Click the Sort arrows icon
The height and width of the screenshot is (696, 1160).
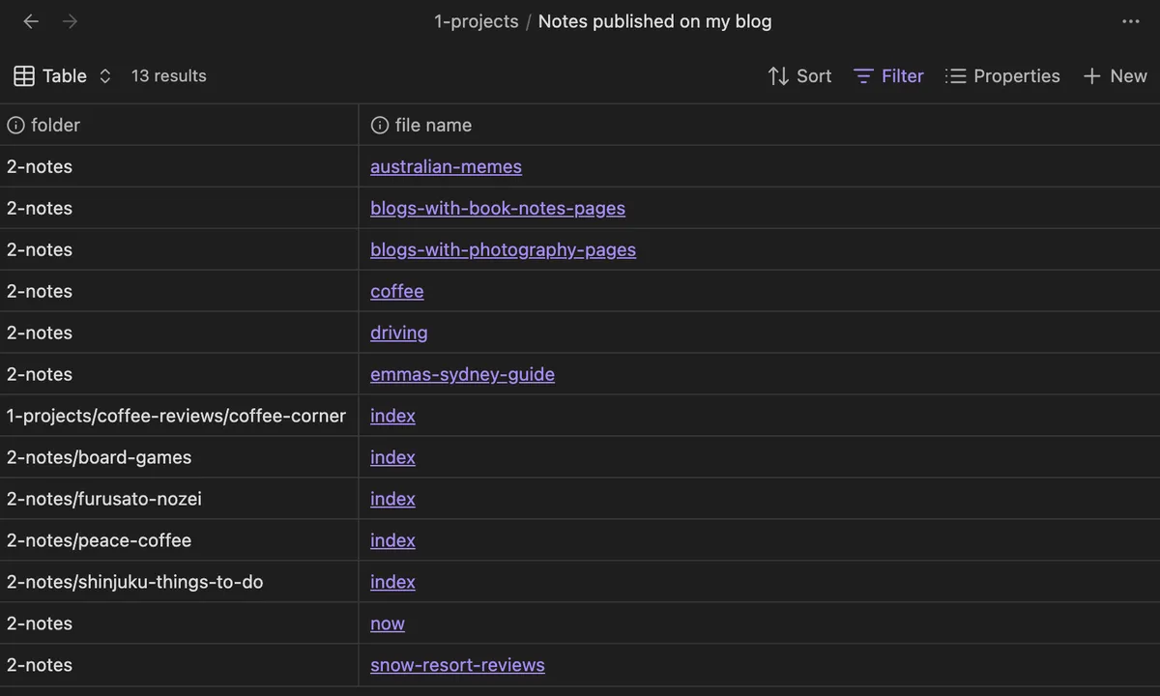(x=778, y=76)
